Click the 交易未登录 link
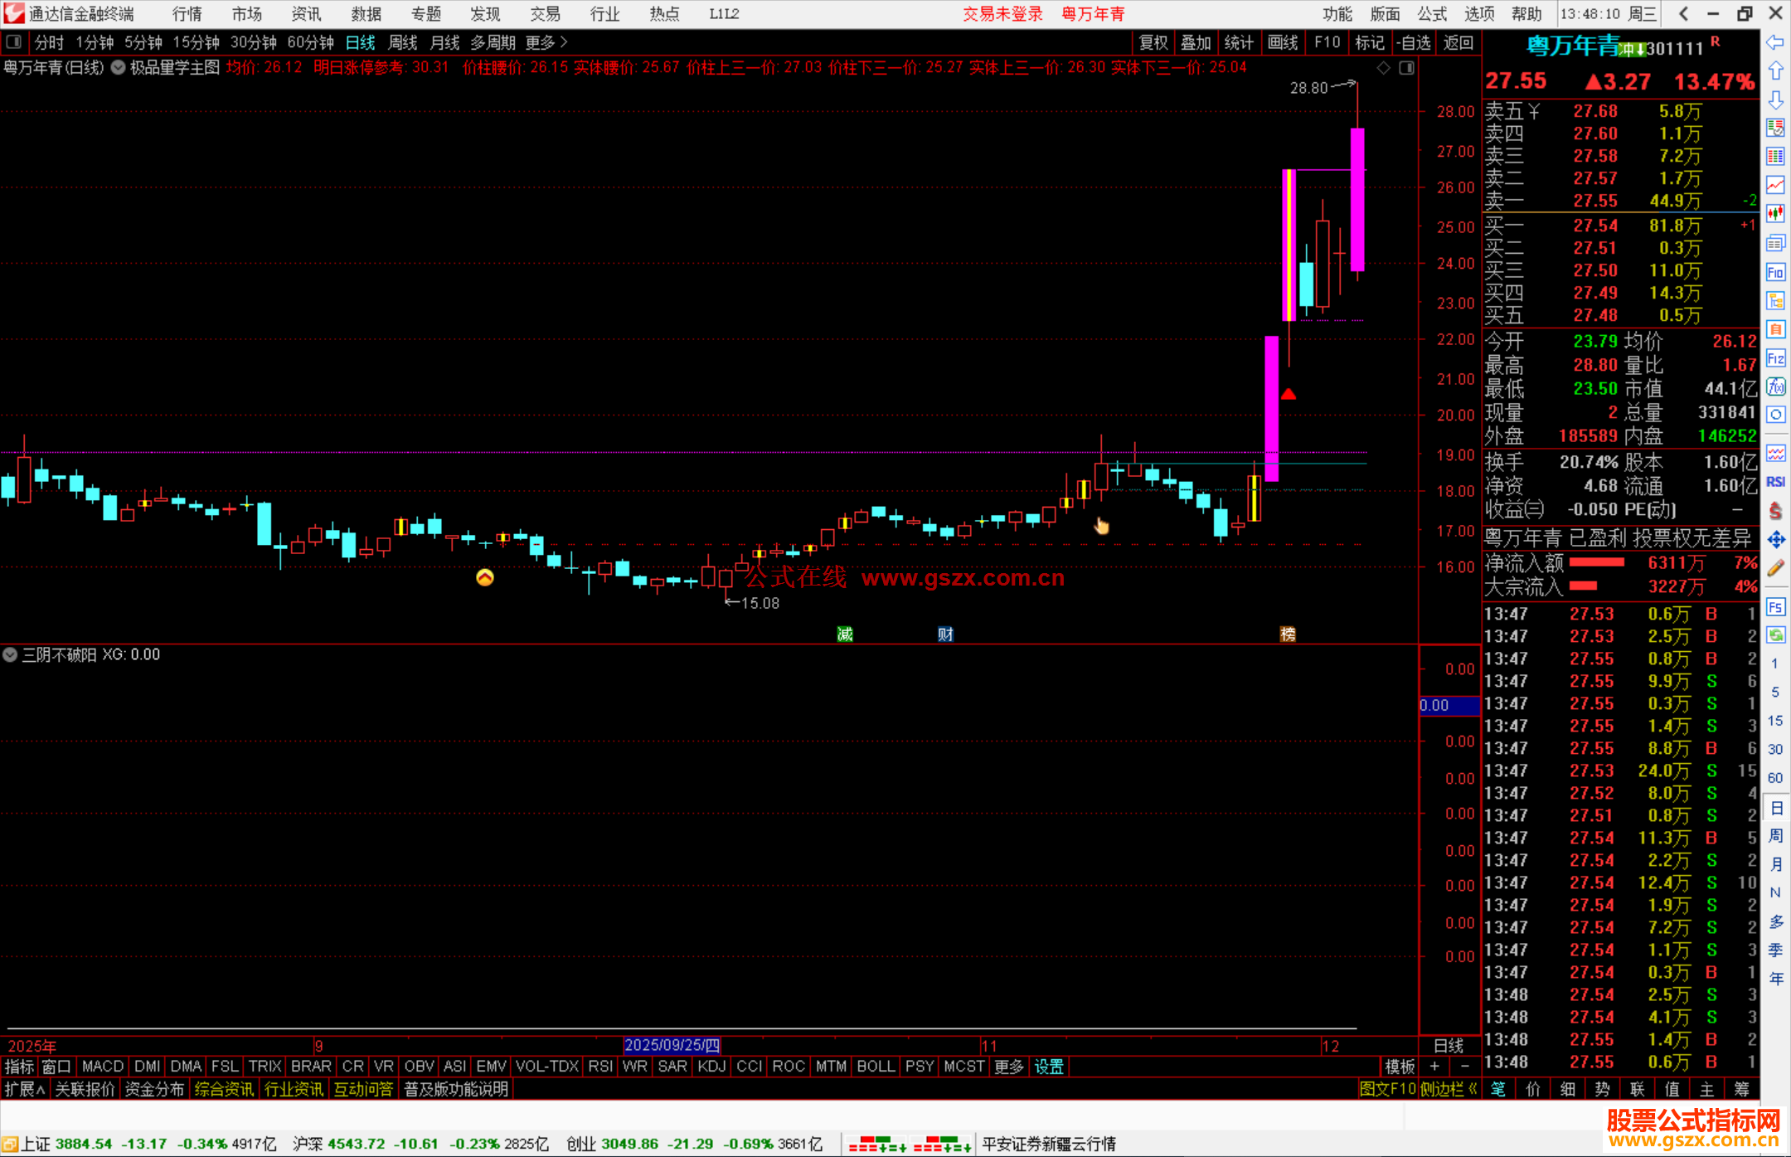This screenshot has height=1157, width=1791. click(x=1002, y=13)
